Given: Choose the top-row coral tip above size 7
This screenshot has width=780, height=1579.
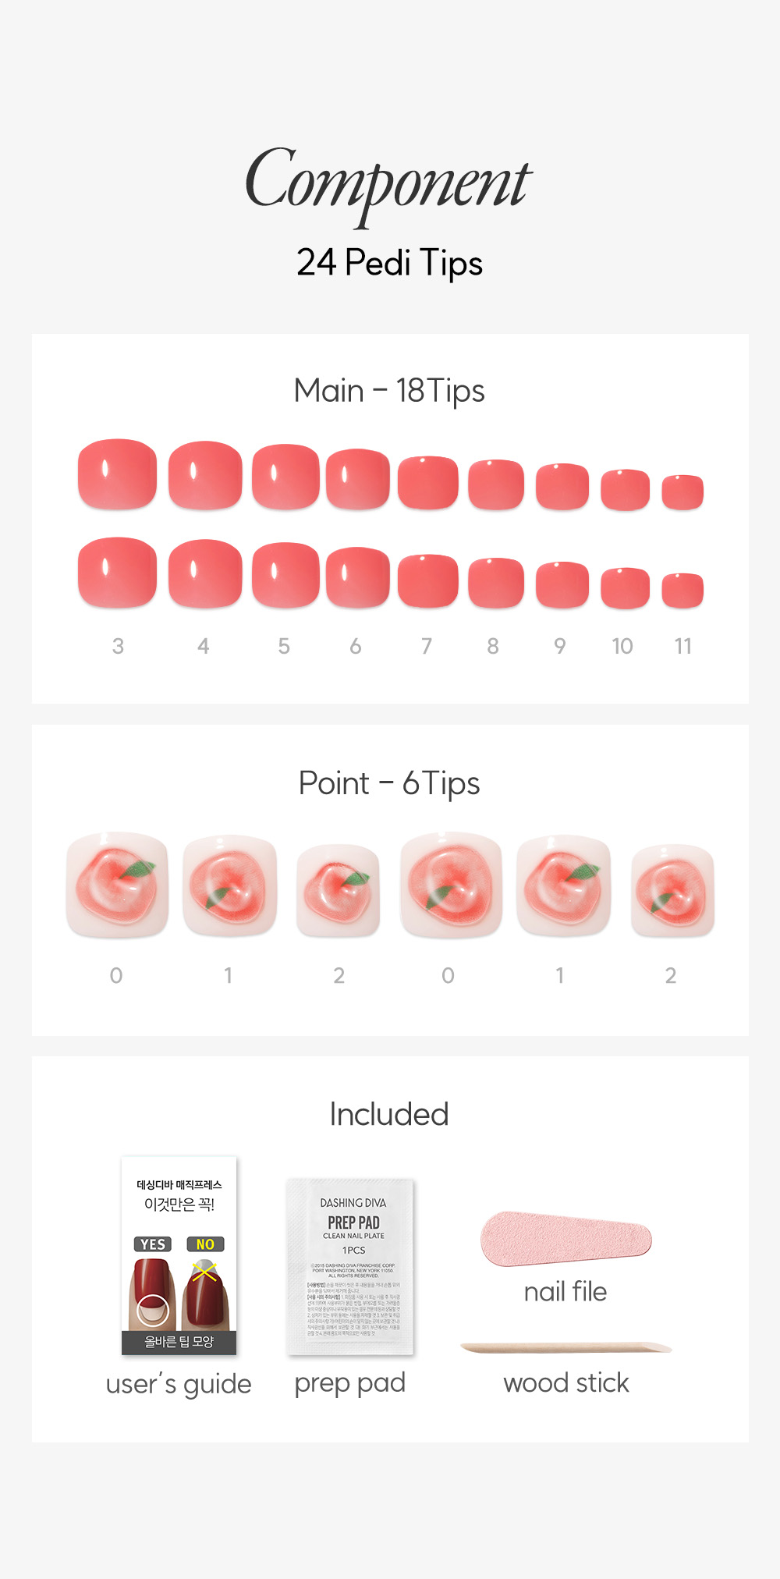Looking at the screenshot, I should click(427, 482).
